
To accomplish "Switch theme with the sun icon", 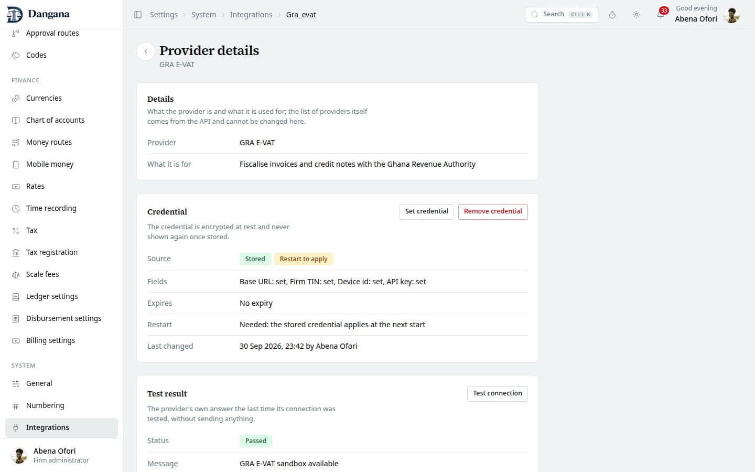I will (x=637, y=15).
